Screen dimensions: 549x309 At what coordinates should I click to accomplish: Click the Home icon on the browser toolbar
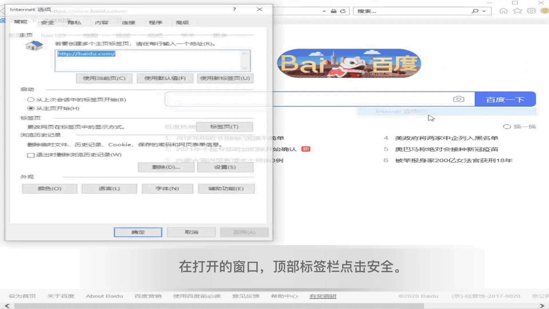click(x=504, y=11)
